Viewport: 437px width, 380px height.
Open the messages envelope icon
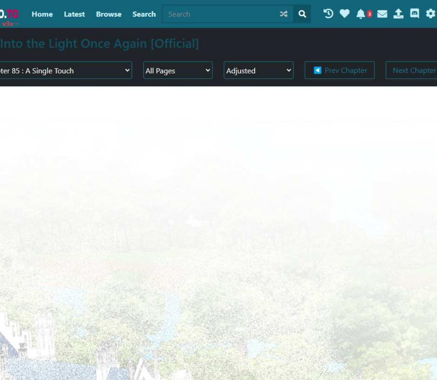pyautogui.click(x=382, y=14)
